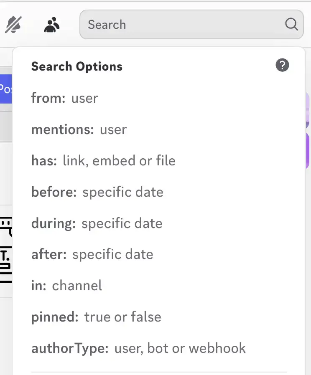Viewport: 311px width, 375px height.
Task: Click the "Search Options" header text
Action: (77, 66)
